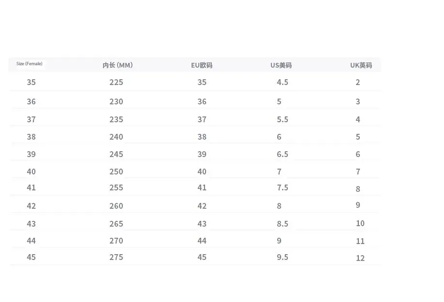Select the 255 inner length cell

[x=116, y=187]
